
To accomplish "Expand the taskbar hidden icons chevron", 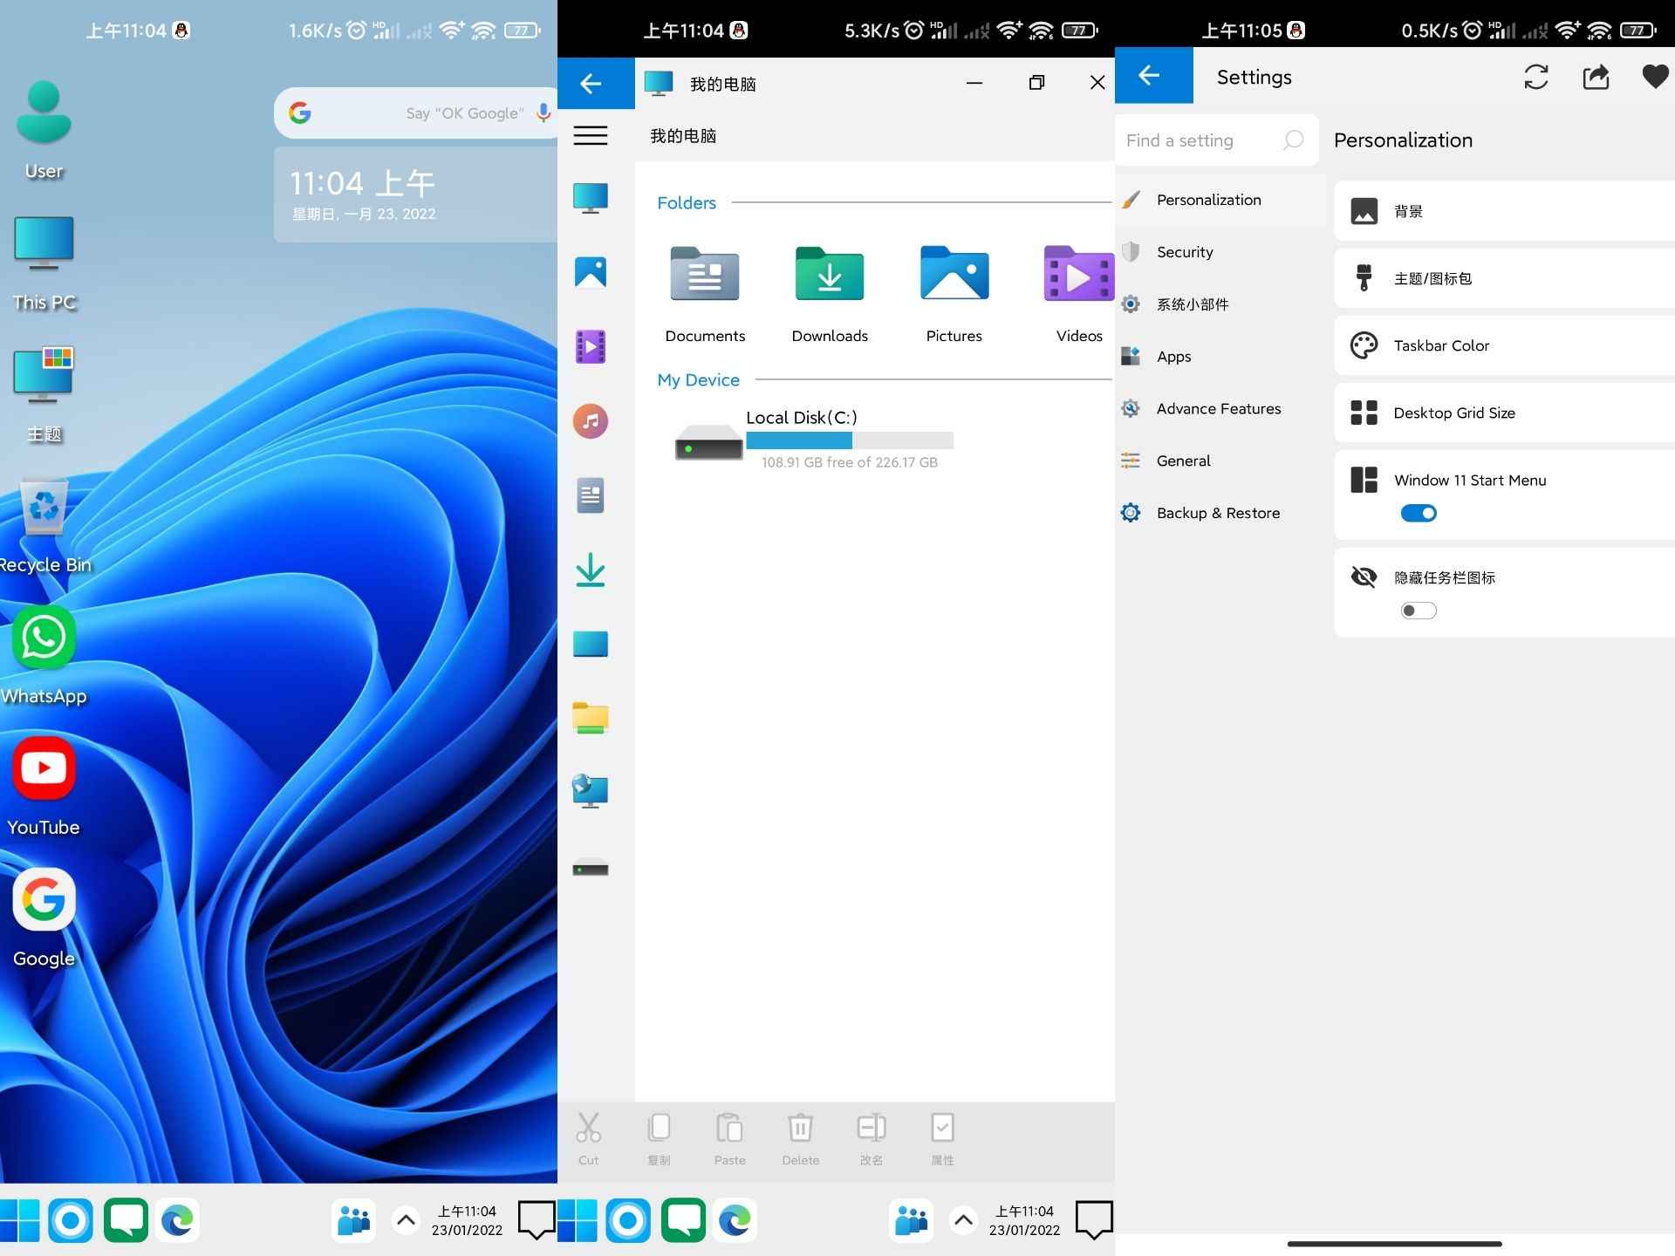I will coord(406,1220).
